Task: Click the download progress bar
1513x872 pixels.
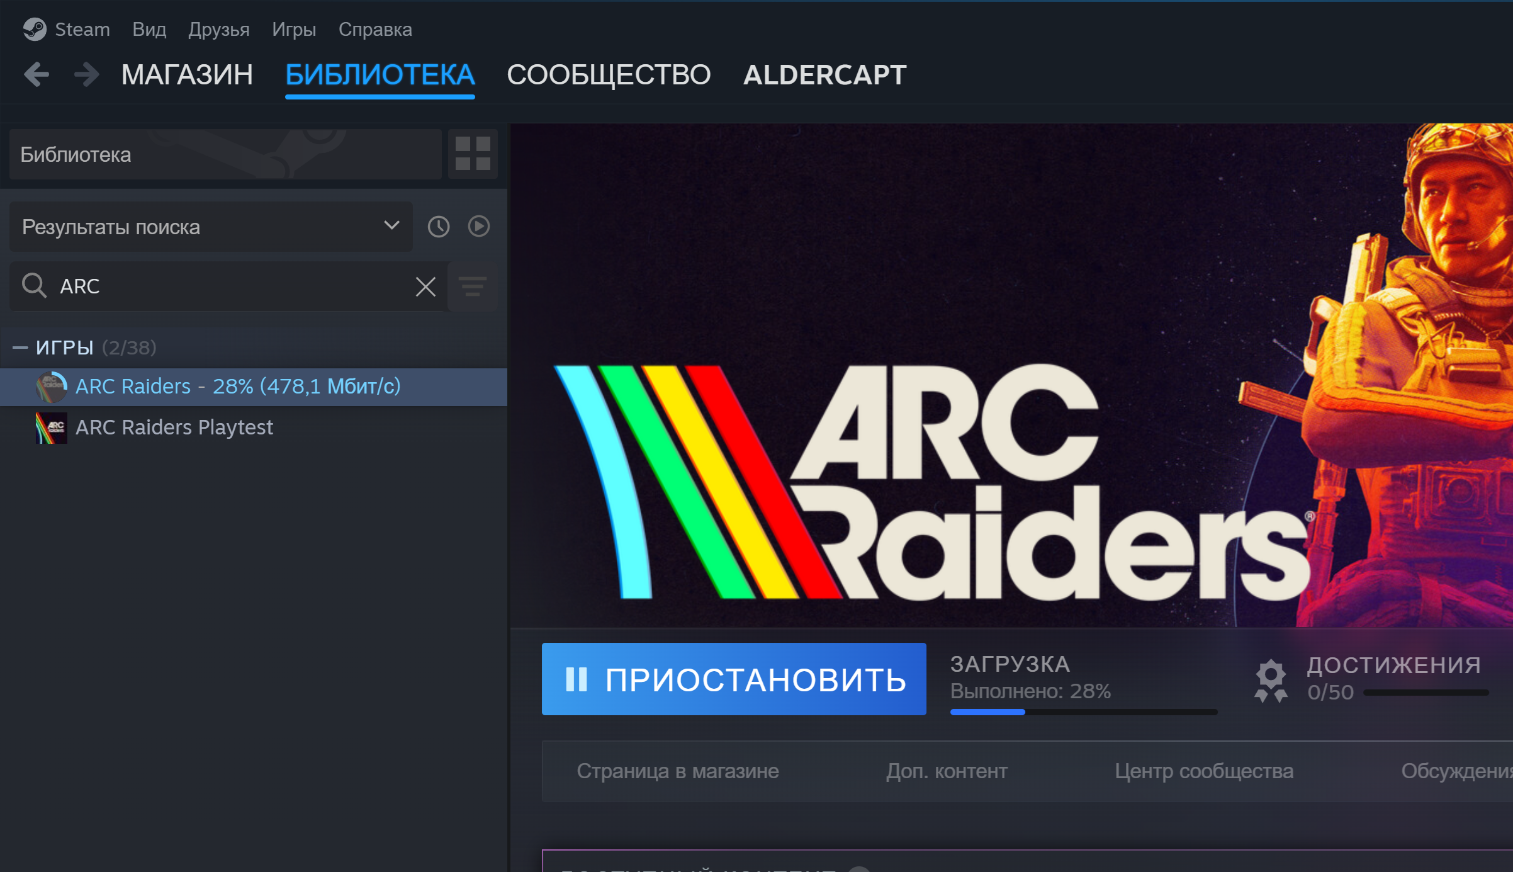Action: click(1084, 712)
